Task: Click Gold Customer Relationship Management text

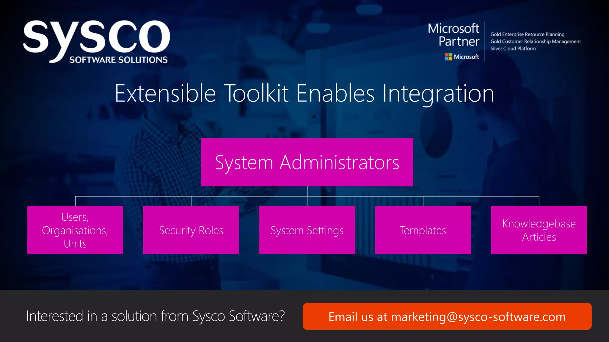Action: (536, 42)
